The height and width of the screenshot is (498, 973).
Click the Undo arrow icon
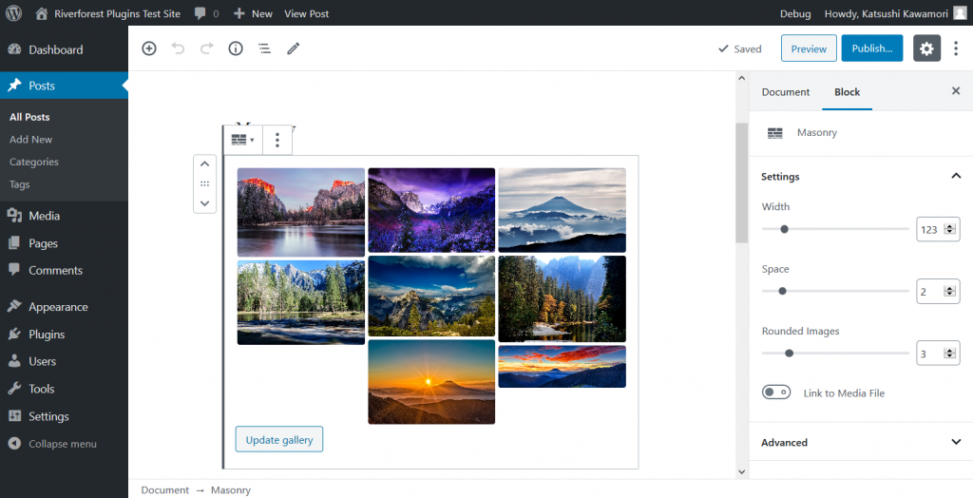tap(178, 48)
